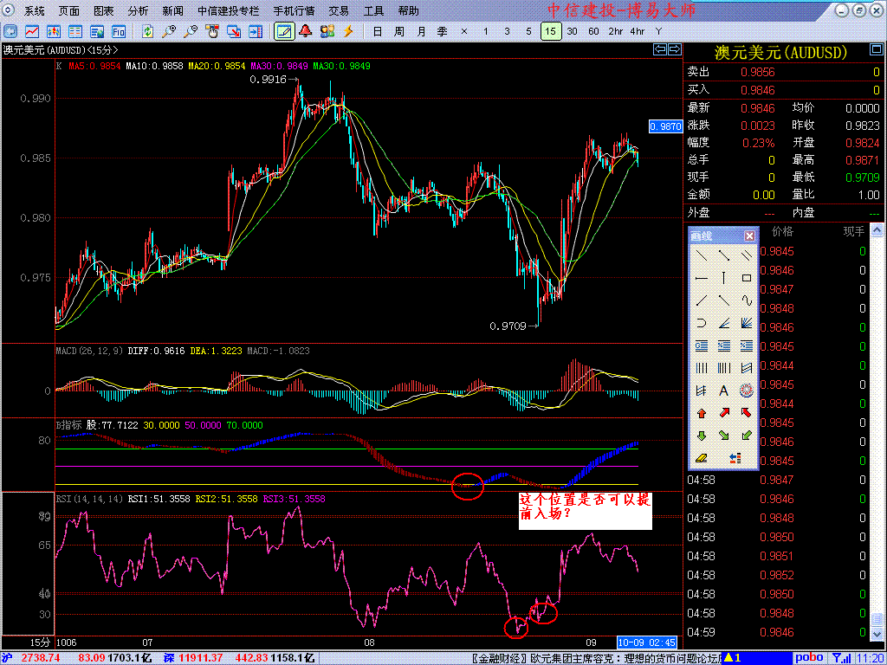This screenshot has width=887, height=665.
Task: Click the tick list scrollbar down arrow
Action: click(x=877, y=635)
